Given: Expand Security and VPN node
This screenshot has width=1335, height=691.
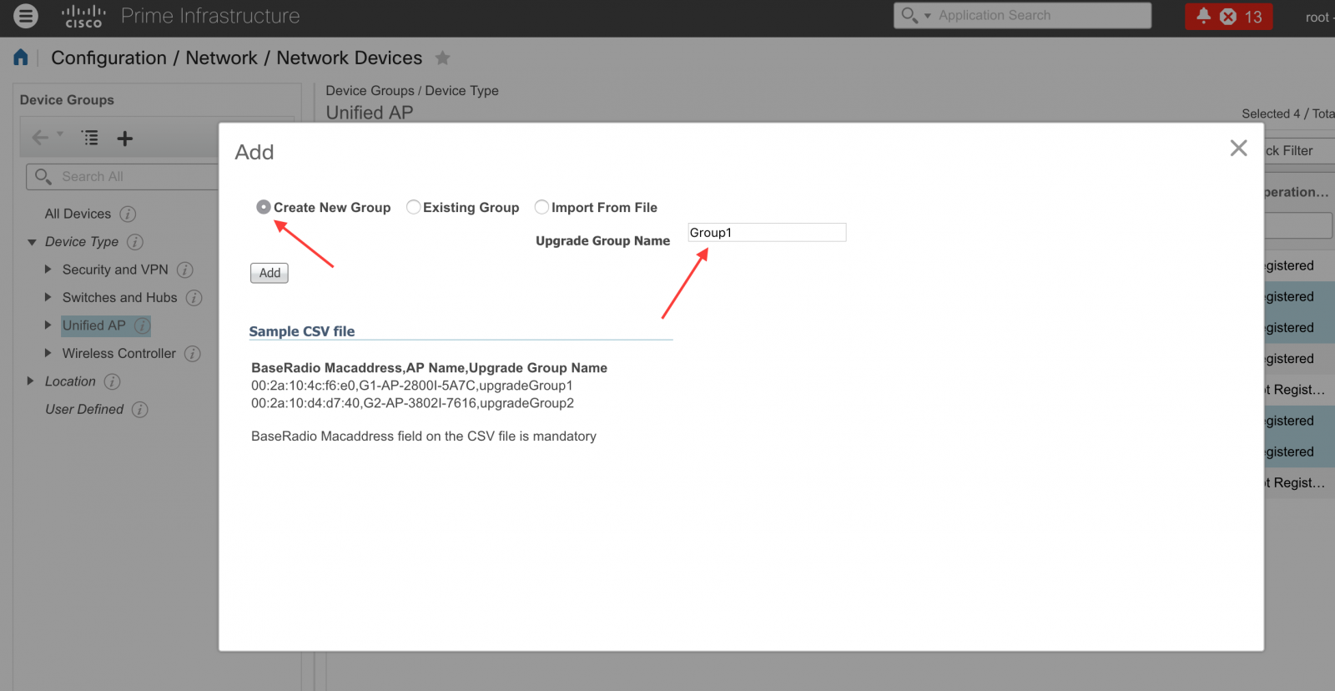Looking at the screenshot, I should point(48,270).
